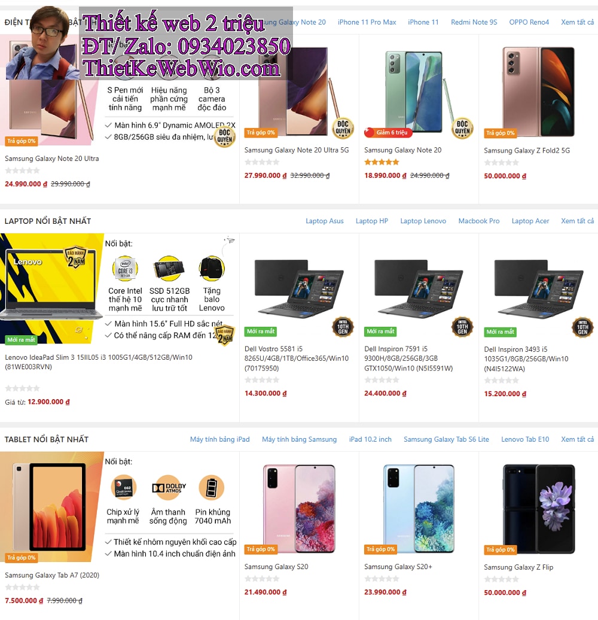The width and height of the screenshot is (598, 620).
Task: Click Intel 10th Gen badge on Dell Vostro
Action: click(x=343, y=327)
